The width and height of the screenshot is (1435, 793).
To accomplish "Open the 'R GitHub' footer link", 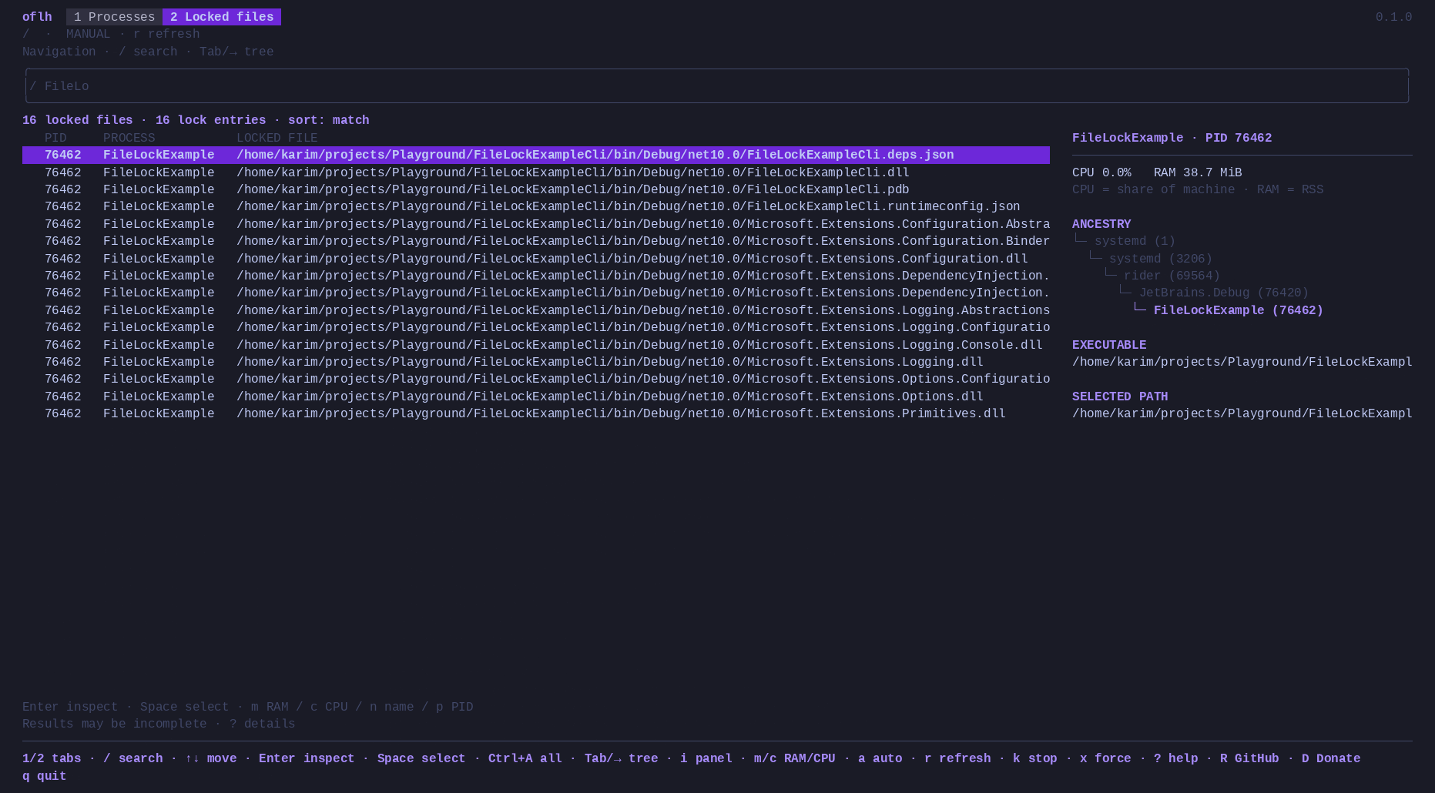I will 1249,758.
